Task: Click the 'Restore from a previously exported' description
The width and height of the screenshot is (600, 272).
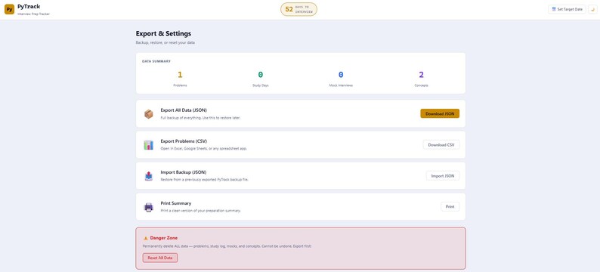Action: tap(204, 179)
